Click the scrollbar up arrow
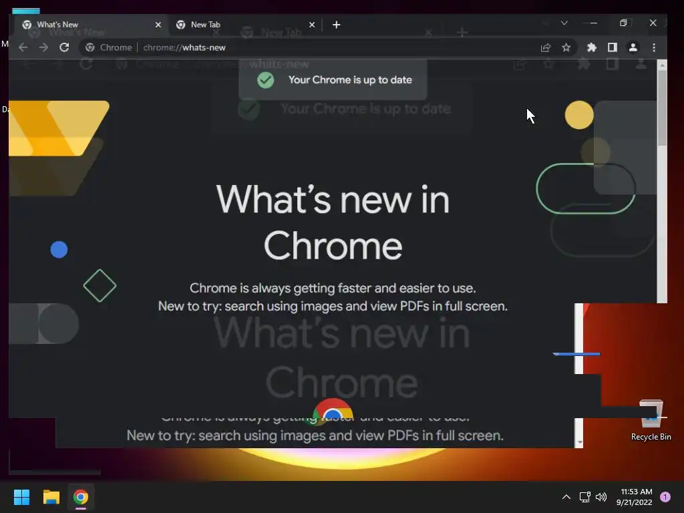 click(x=662, y=65)
